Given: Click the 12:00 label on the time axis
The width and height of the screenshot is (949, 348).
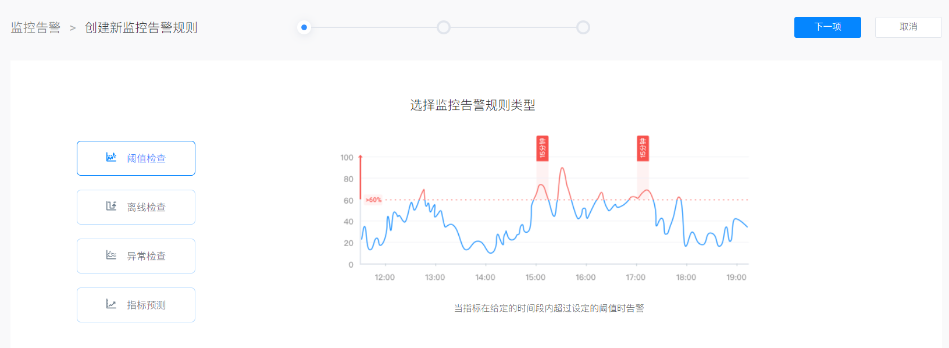Looking at the screenshot, I should click(x=384, y=278).
